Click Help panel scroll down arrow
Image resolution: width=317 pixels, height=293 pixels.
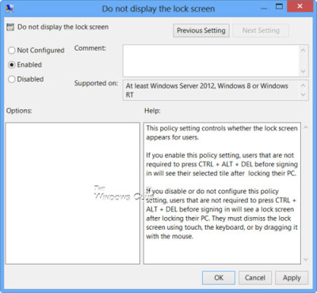[306, 260]
